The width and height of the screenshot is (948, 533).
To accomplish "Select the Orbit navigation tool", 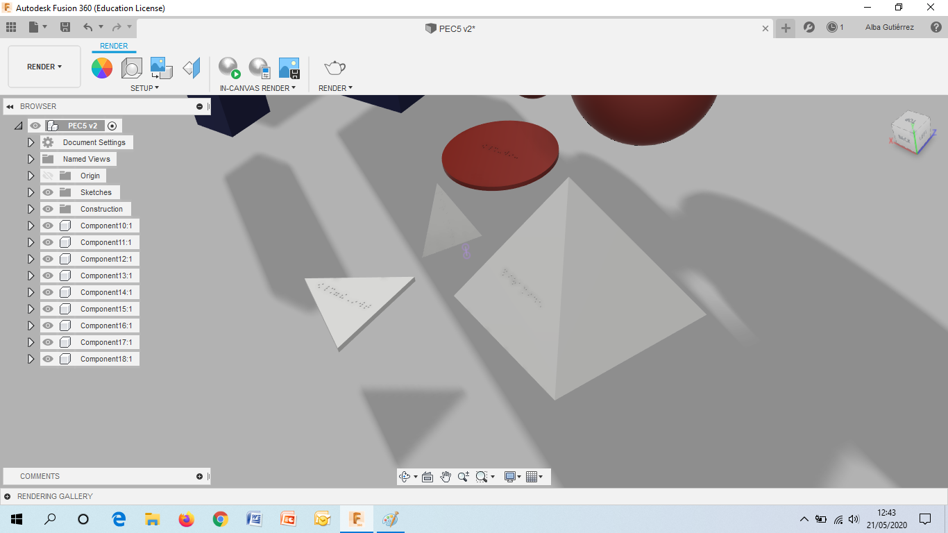I will tap(405, 477).
